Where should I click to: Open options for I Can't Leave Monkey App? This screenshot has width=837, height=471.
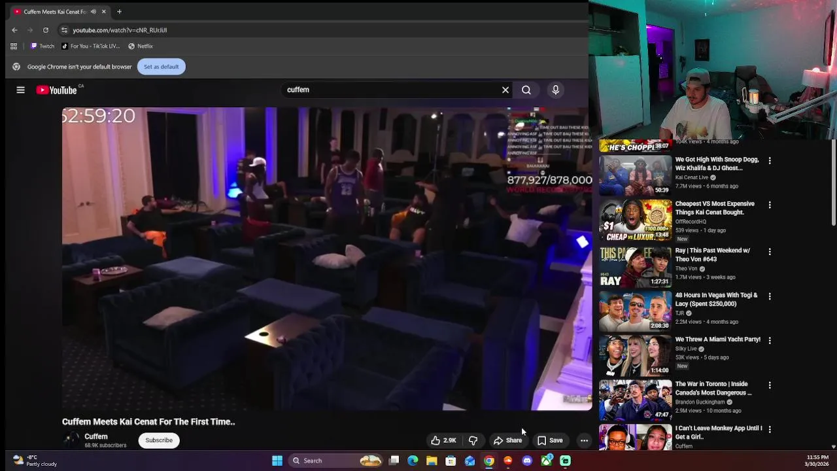click(770, 429)
